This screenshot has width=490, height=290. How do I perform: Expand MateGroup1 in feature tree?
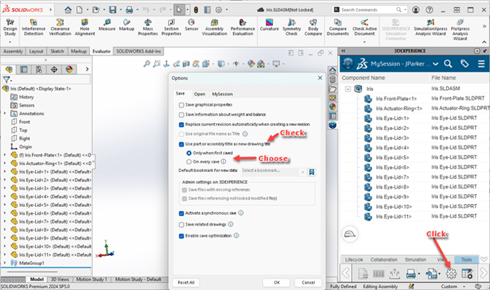point(5,263)
